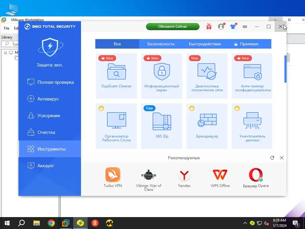
Task: Click the Браузер Opera recommended app
Action: pos(256,178)
